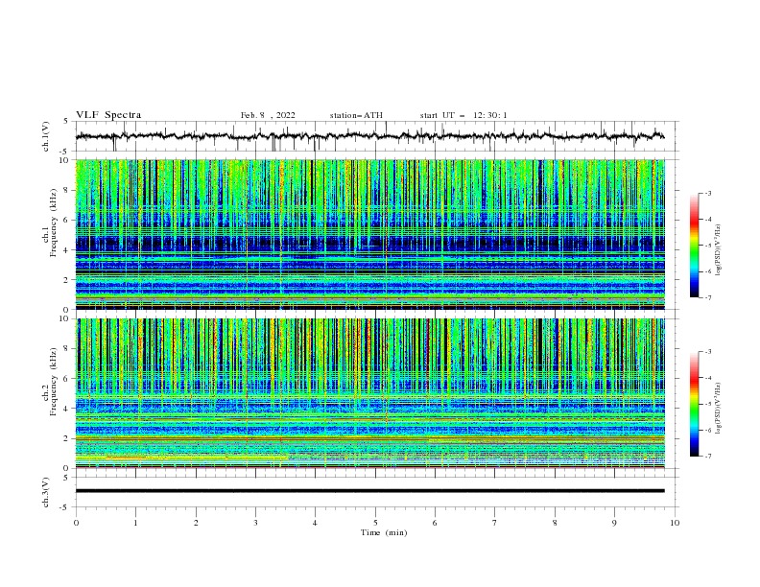Click time axis tick label "1"
Viewport: 760px width, 587px height.
tap(135, 523)
